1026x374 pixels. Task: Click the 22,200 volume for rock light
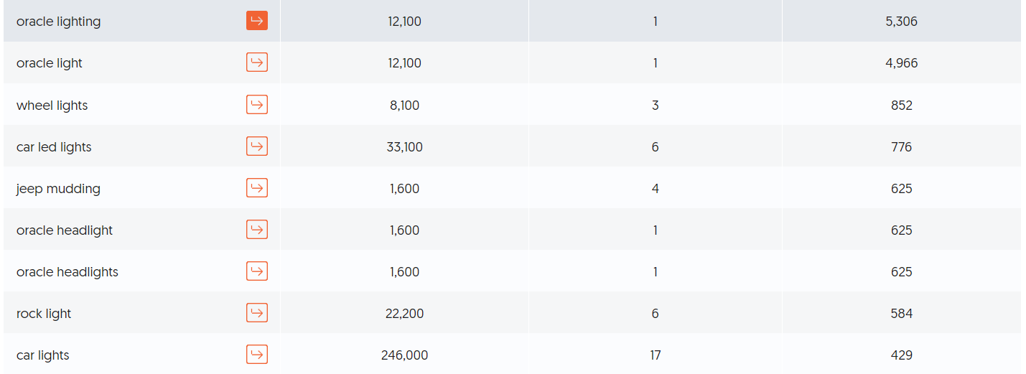tap(404, 314)
